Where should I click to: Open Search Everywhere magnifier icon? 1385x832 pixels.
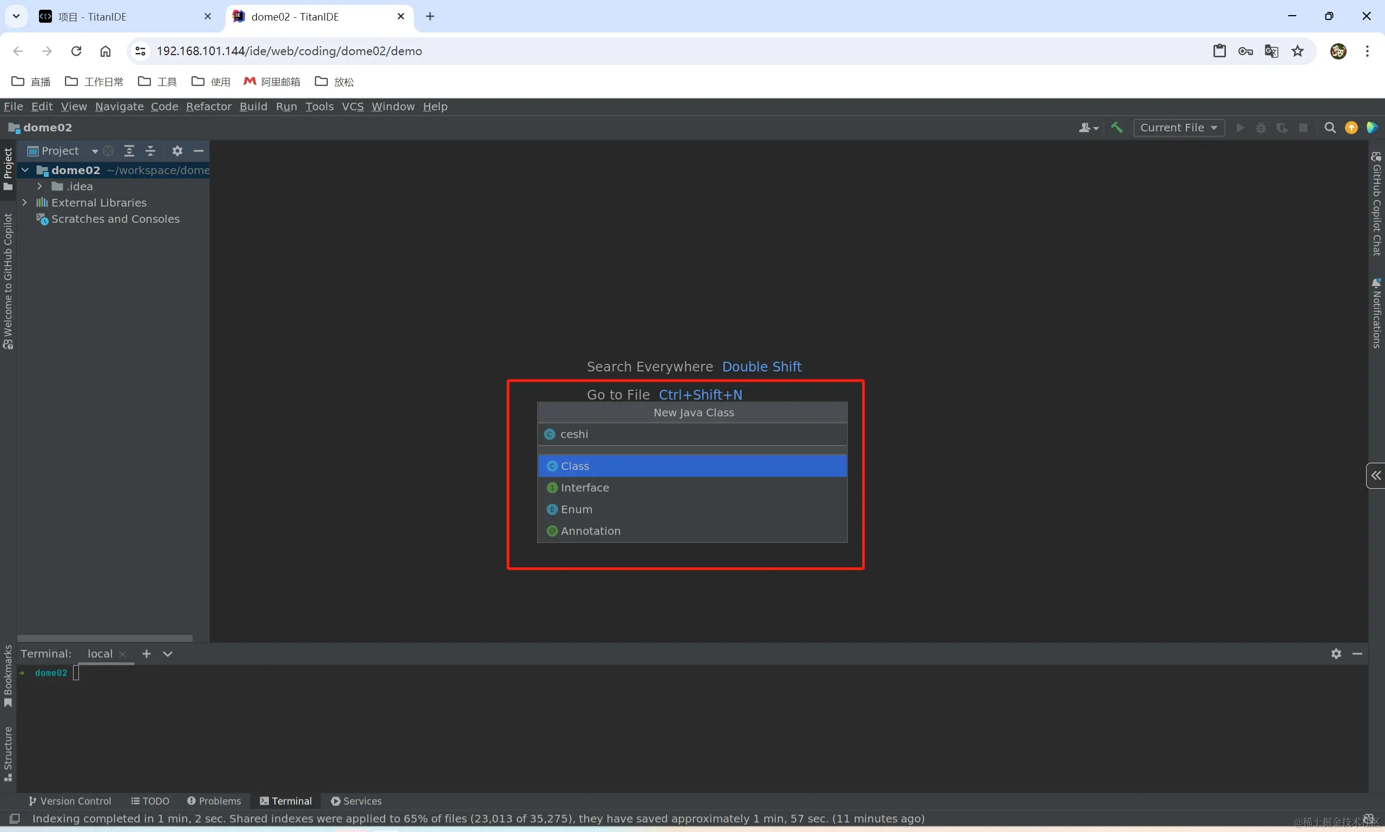pos(1329,128)
